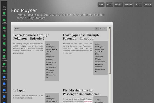The image size is (154, 103).
Task: Open the In Japan post title
Action: [x=20, y=90]
